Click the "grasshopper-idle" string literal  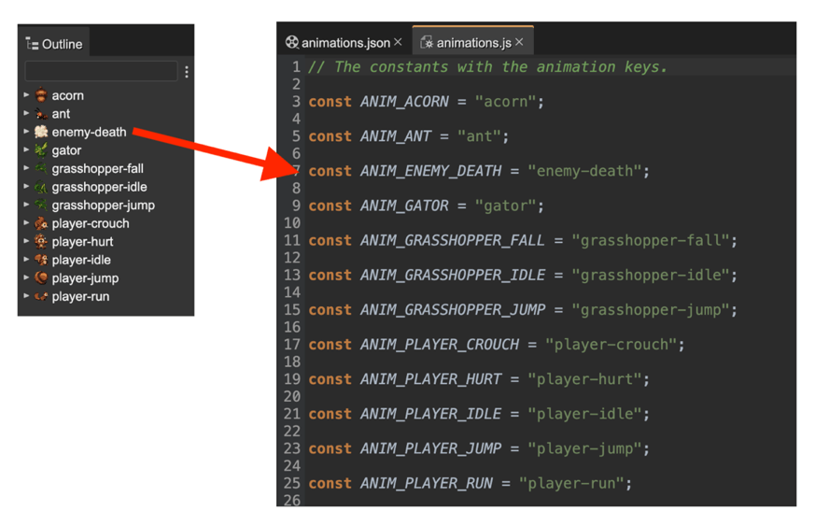[x=651, y=276]
